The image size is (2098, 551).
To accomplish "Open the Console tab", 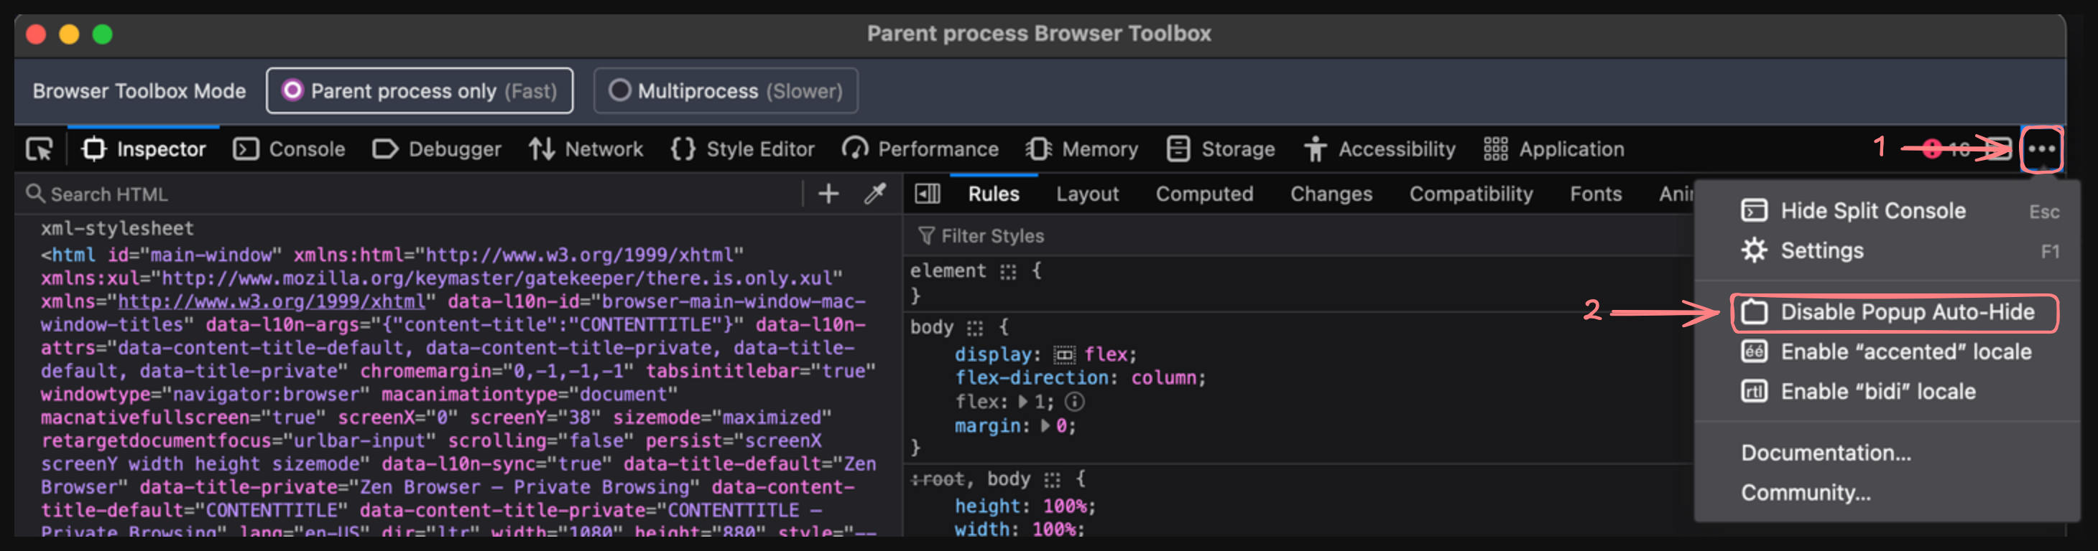I will [x=289, y=149].
